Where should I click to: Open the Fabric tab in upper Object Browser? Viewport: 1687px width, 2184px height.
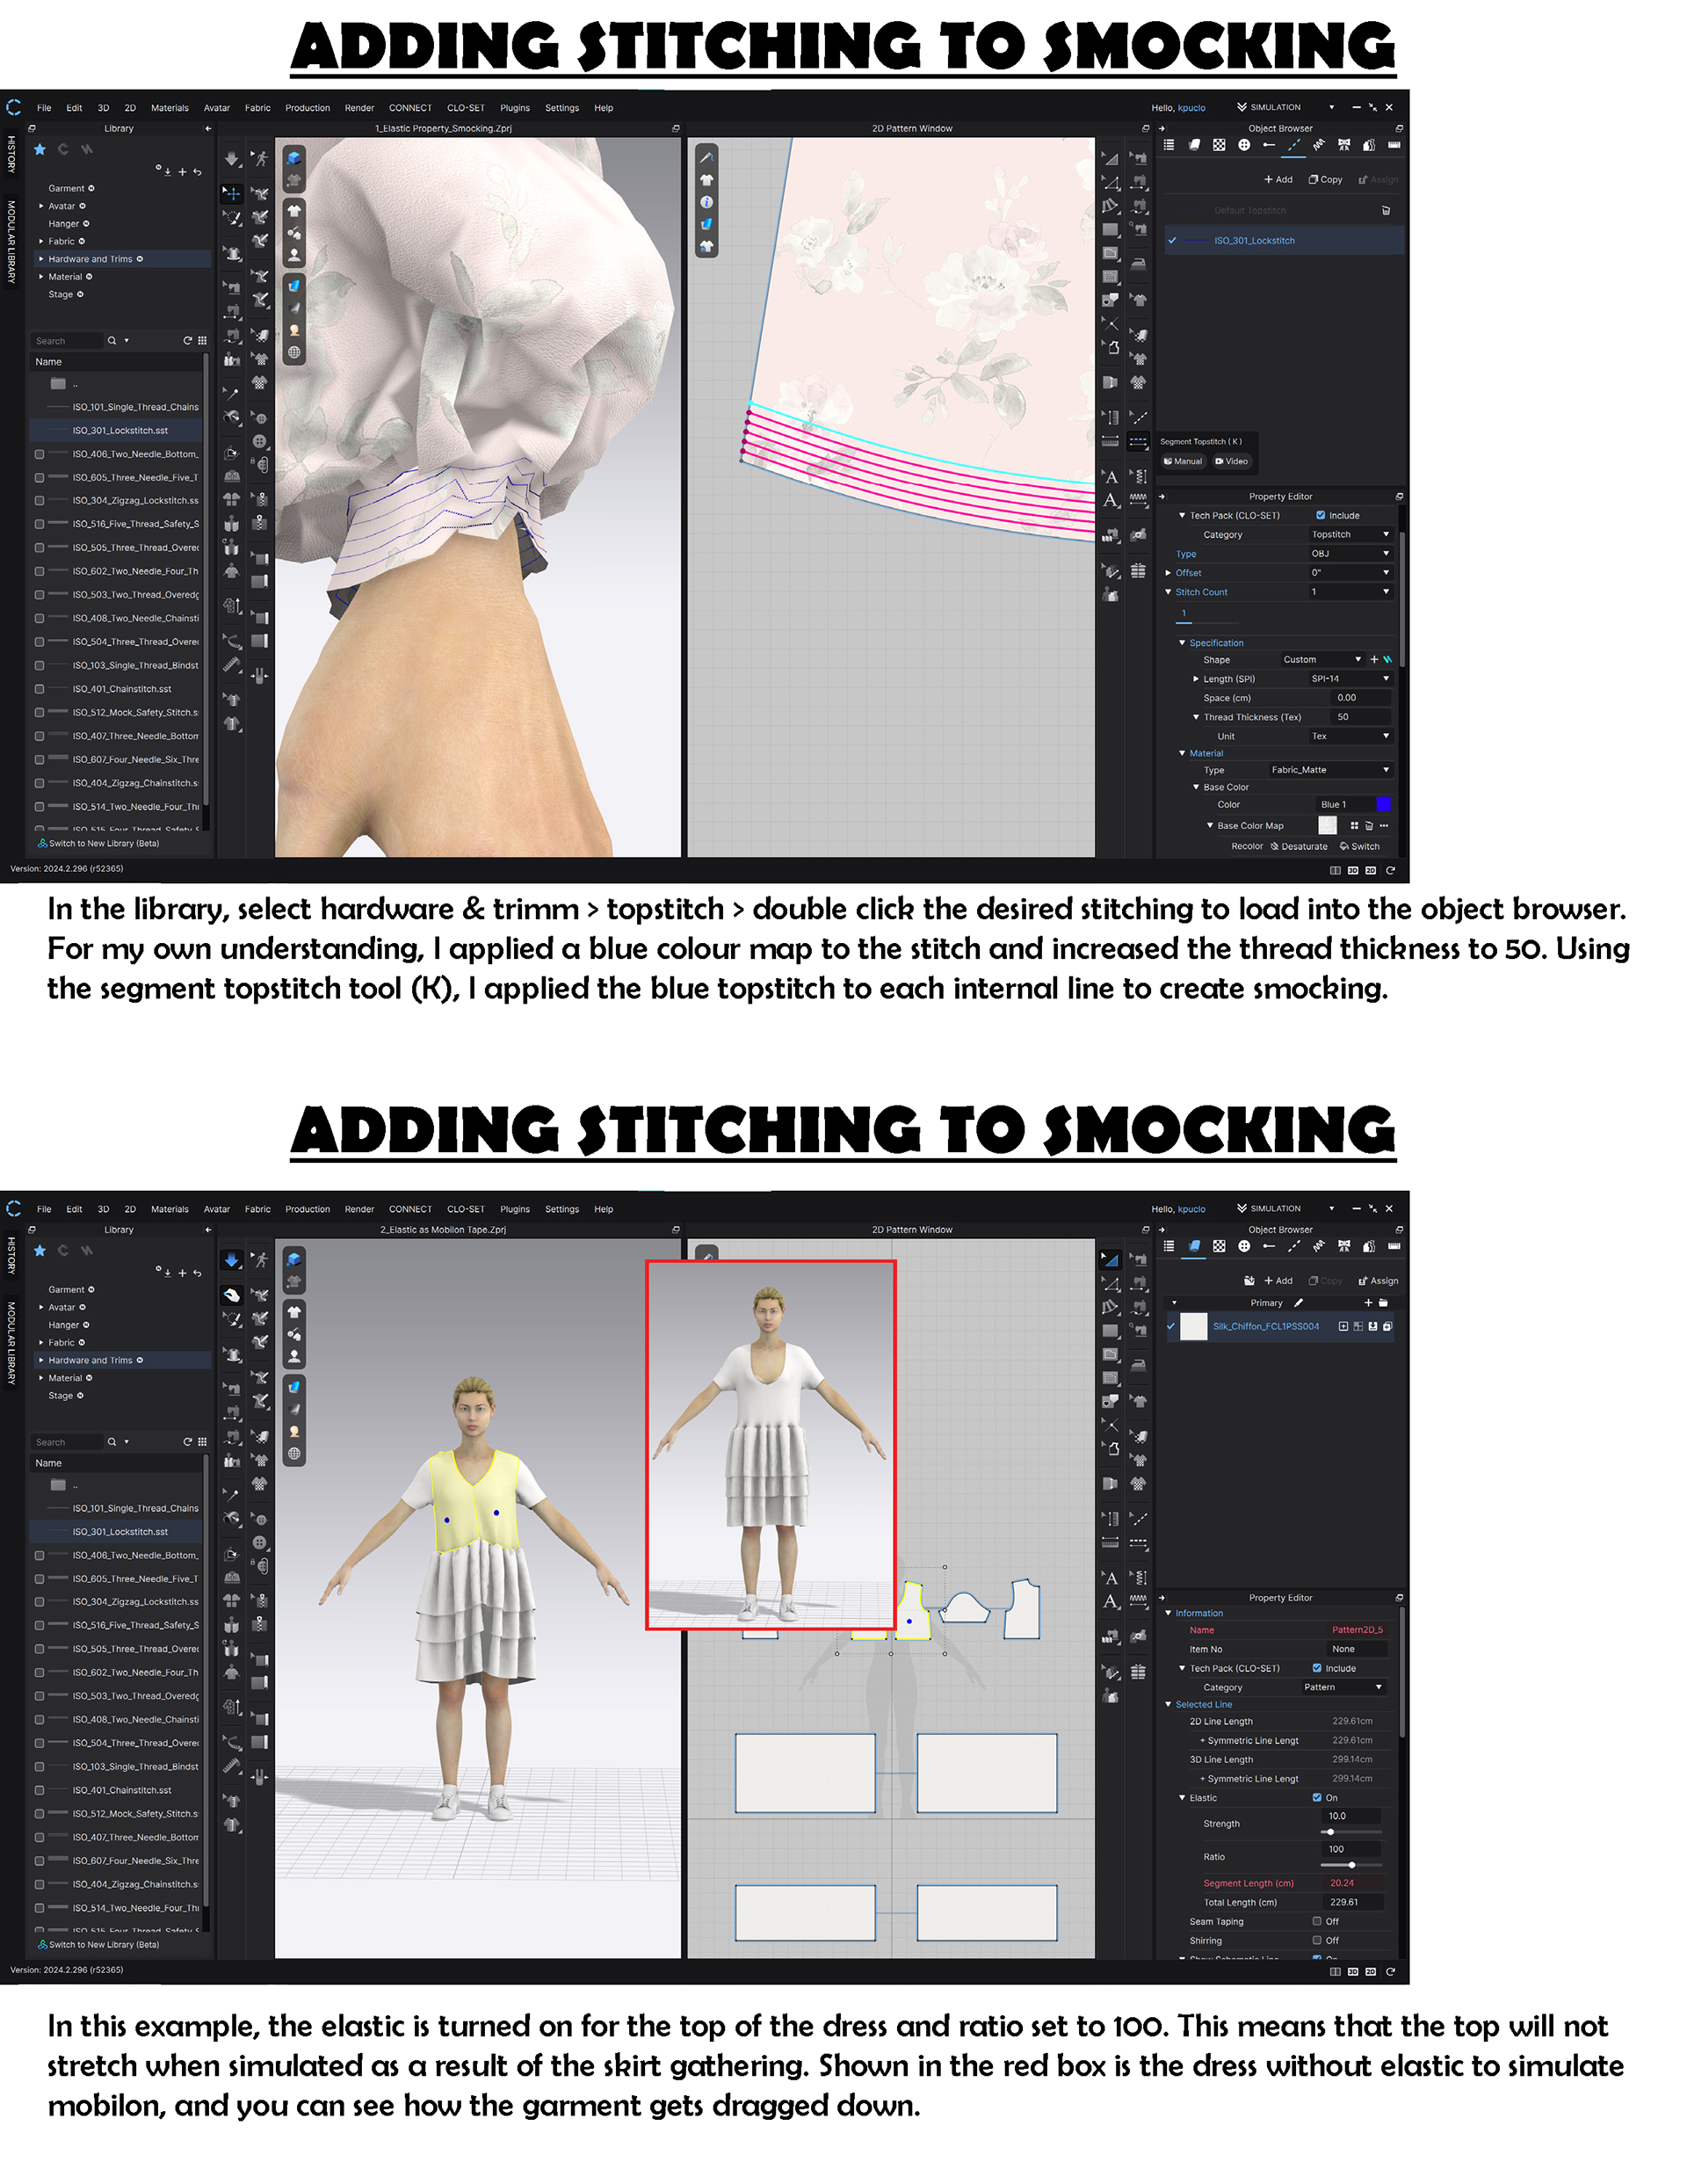[x=1194, y=145]
